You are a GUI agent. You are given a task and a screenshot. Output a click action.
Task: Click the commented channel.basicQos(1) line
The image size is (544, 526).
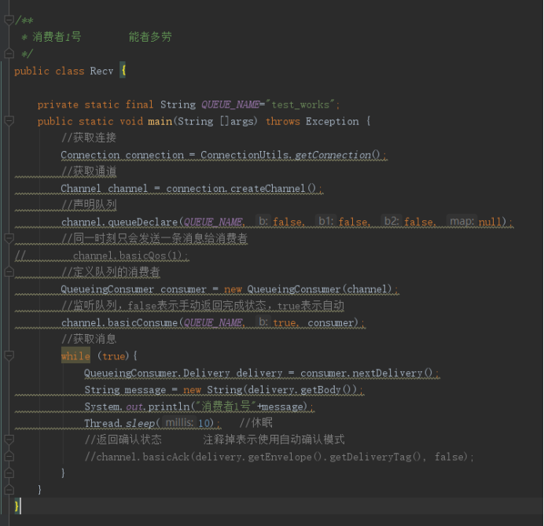[x=130, y=256]
